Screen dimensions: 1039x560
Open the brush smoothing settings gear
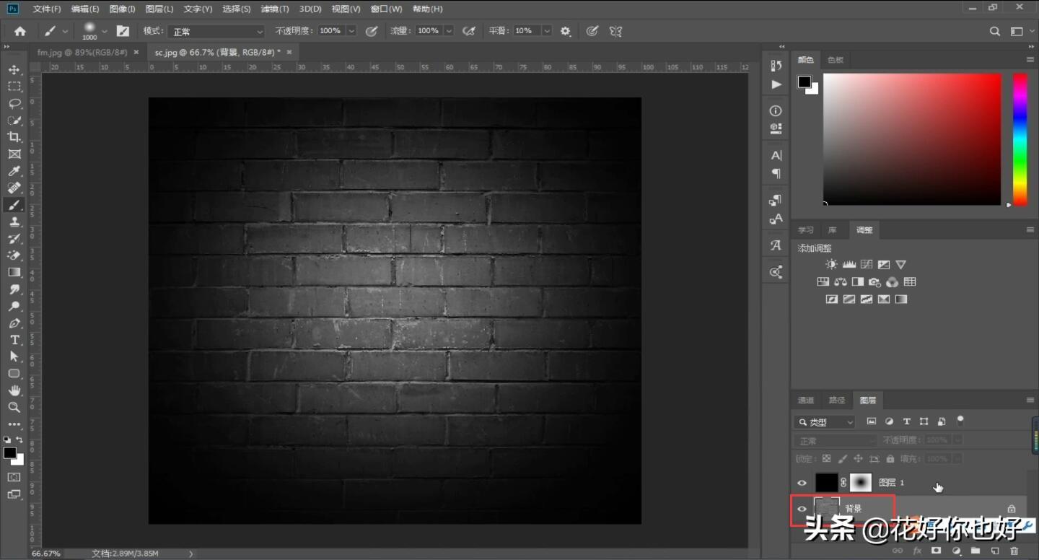566,31
